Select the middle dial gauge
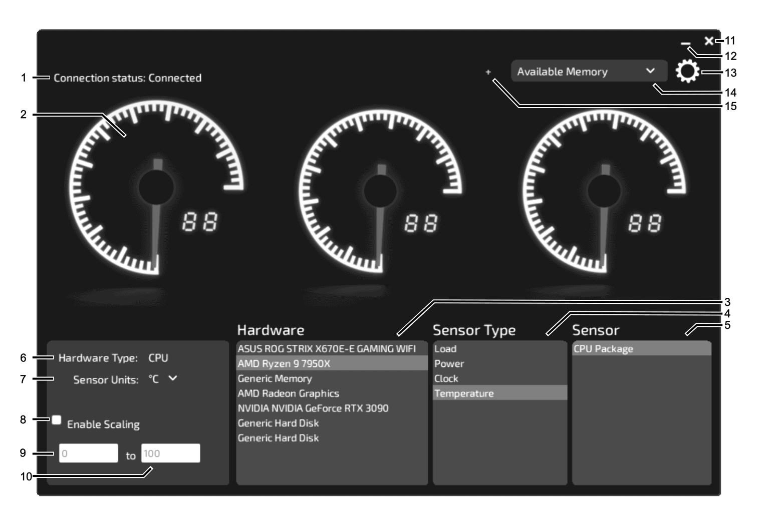The height and width of the screenshot is (530, 767). coord(380,191)
